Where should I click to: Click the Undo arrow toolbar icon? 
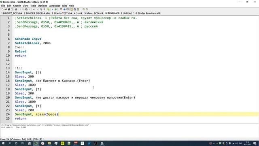pos(34,9)
